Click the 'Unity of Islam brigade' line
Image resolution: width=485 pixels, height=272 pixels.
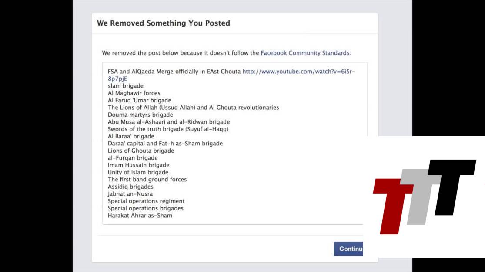[138, 172]
